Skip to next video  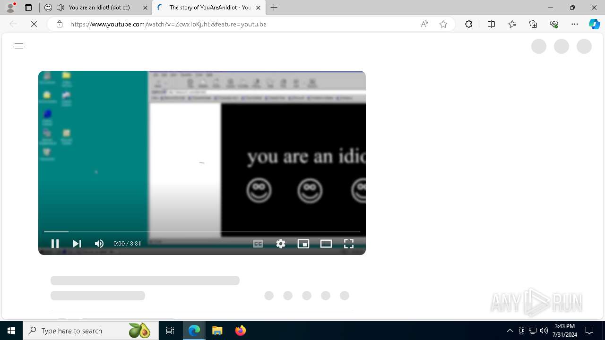pos(77,244)
